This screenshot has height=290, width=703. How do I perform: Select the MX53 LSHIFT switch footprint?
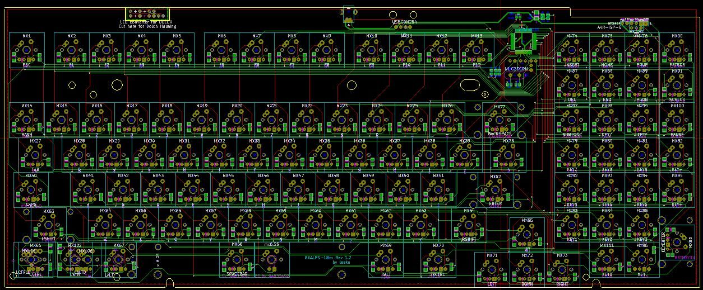click(x=48, y=225)
